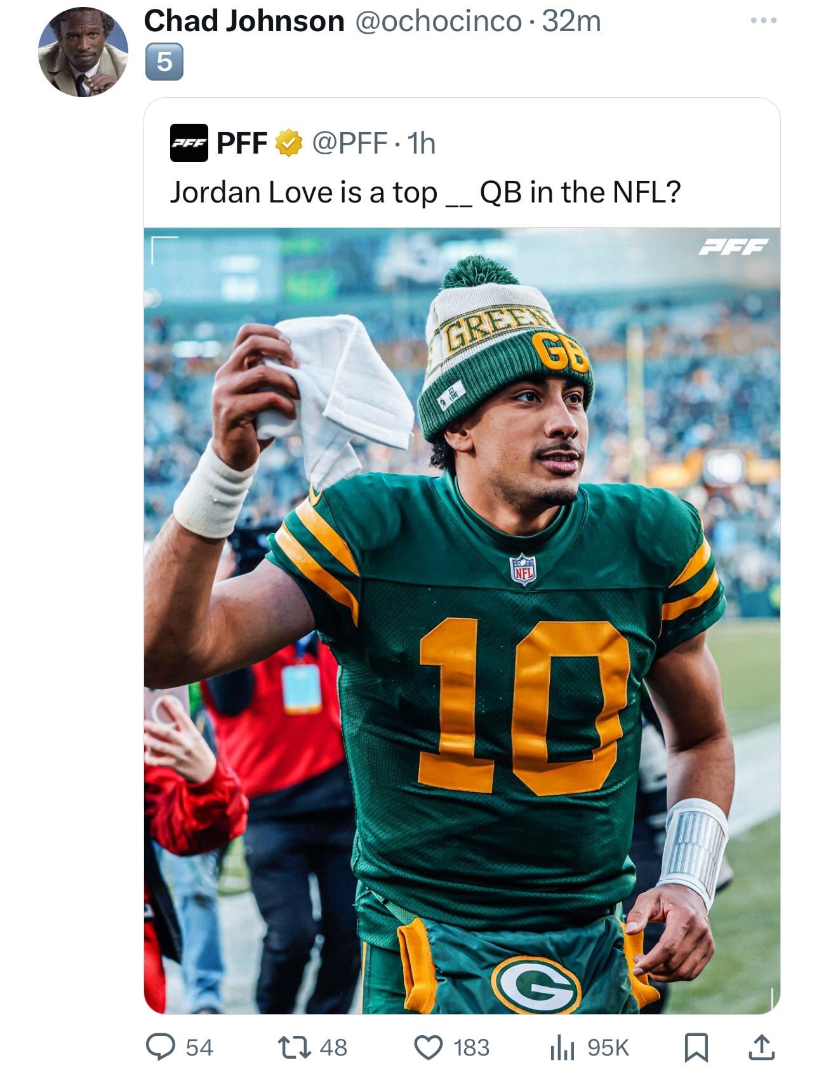
Task: Click PFF's gold verified badge
Action: tap(288, 143)
